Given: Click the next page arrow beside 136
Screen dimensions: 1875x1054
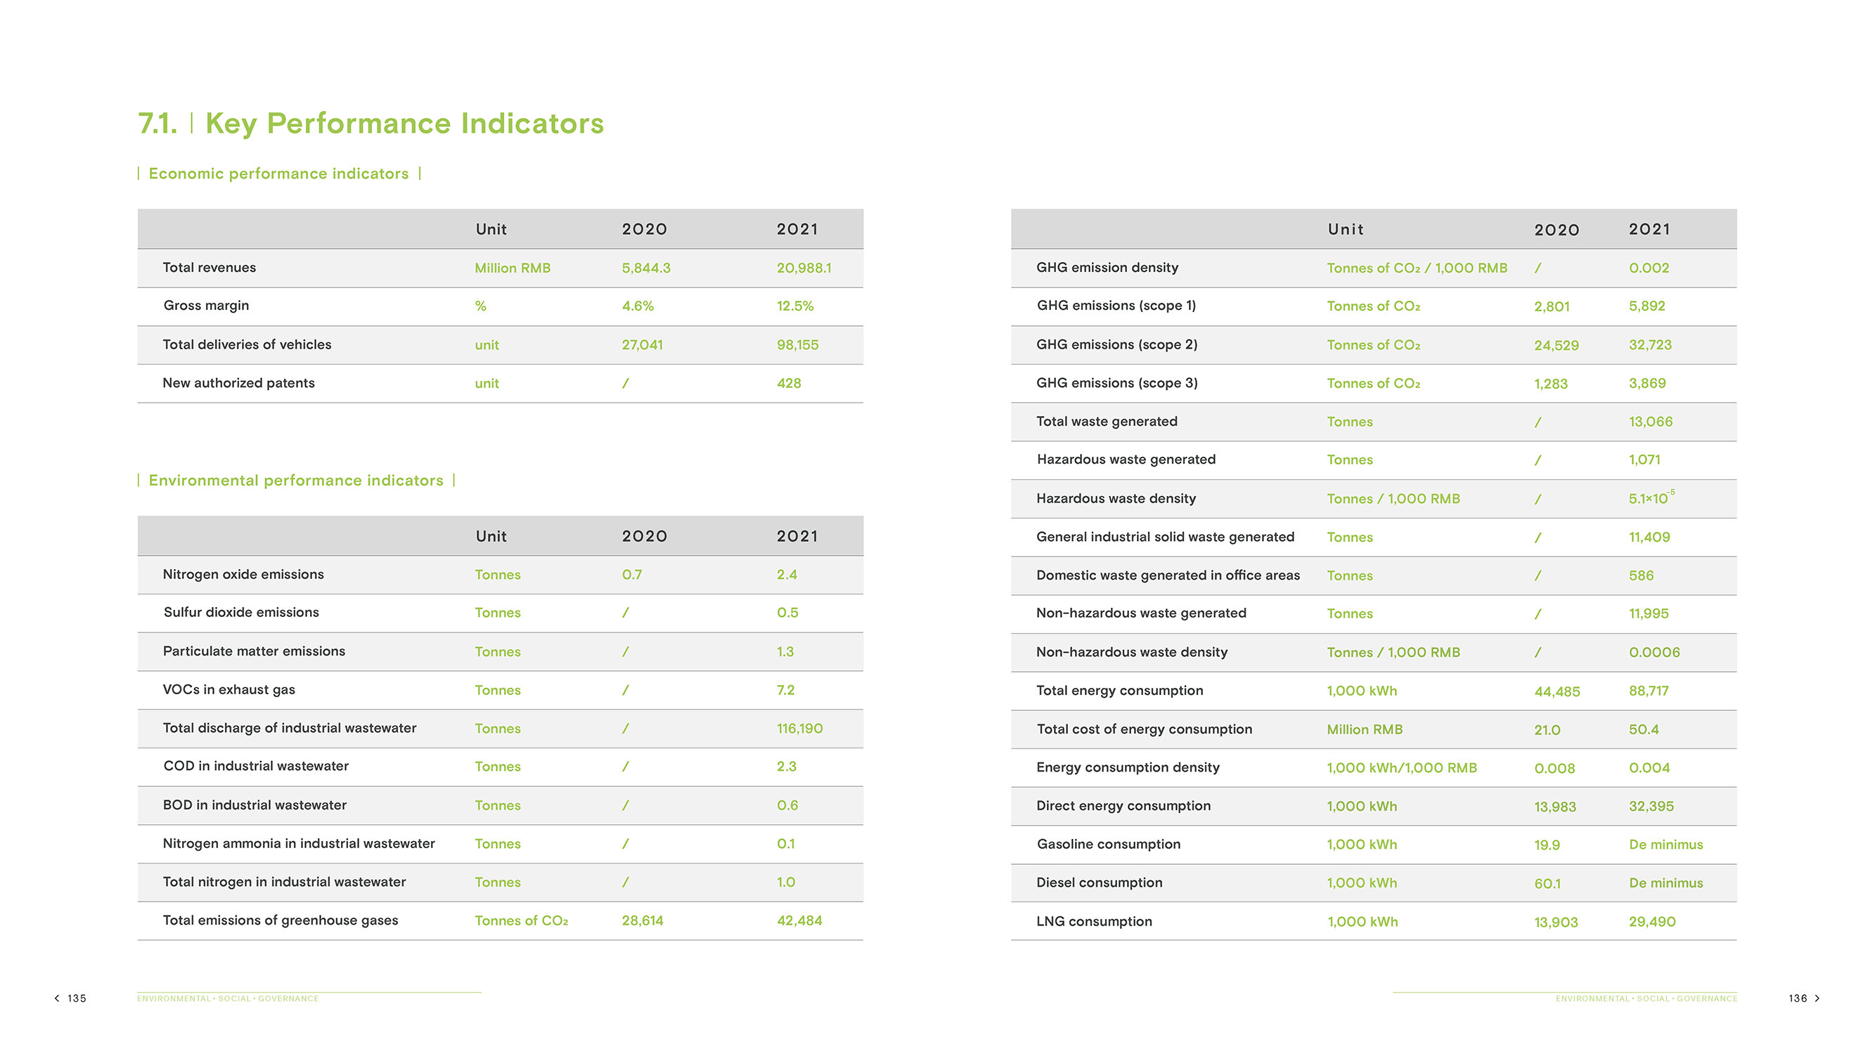Looking at the screenshot, I should [1817, 998].
